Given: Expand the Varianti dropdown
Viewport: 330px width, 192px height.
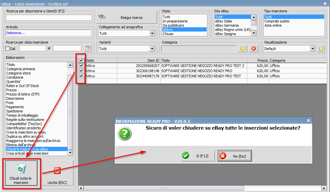Looking at the screenshot, I should [x=152, y=49].
